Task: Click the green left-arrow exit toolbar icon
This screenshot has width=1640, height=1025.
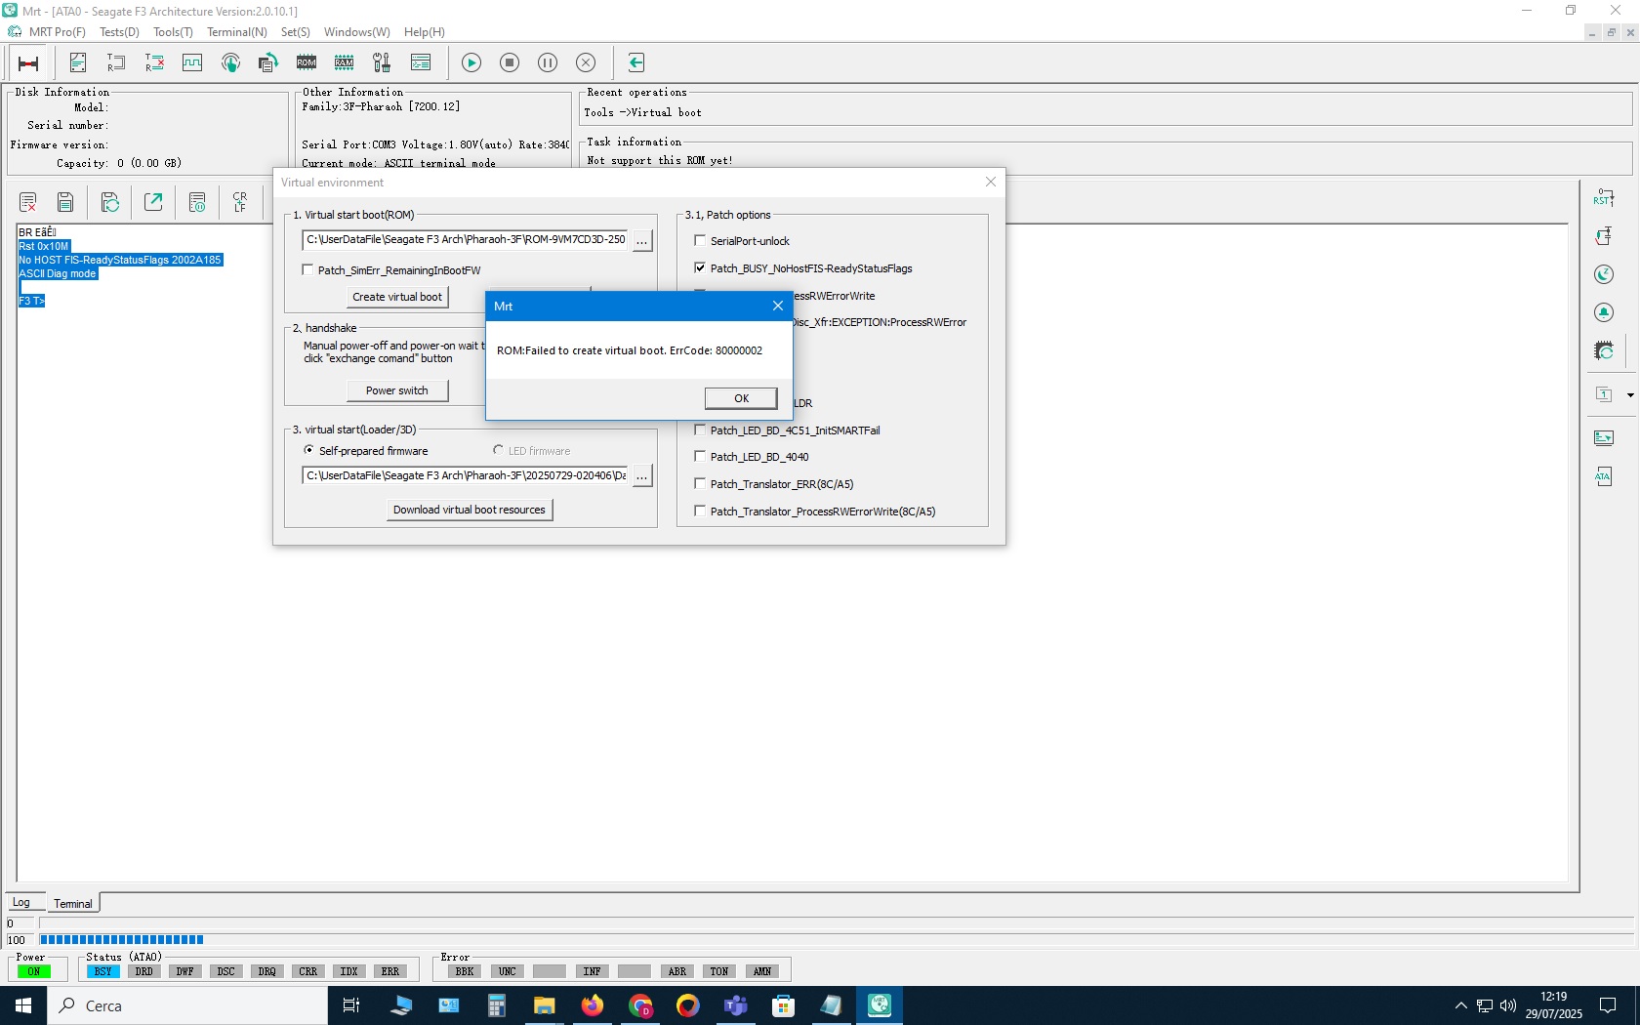Action: 636,62
